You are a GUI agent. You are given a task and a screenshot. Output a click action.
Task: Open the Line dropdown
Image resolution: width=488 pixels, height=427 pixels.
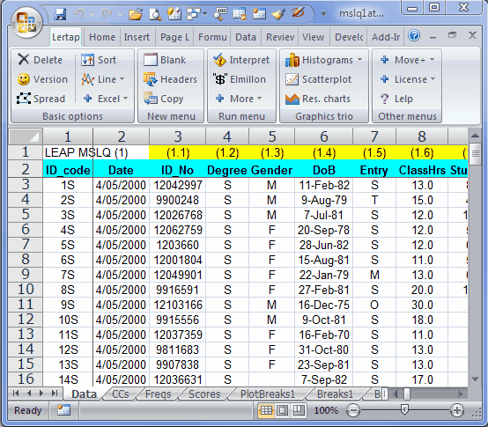point(122,79)
